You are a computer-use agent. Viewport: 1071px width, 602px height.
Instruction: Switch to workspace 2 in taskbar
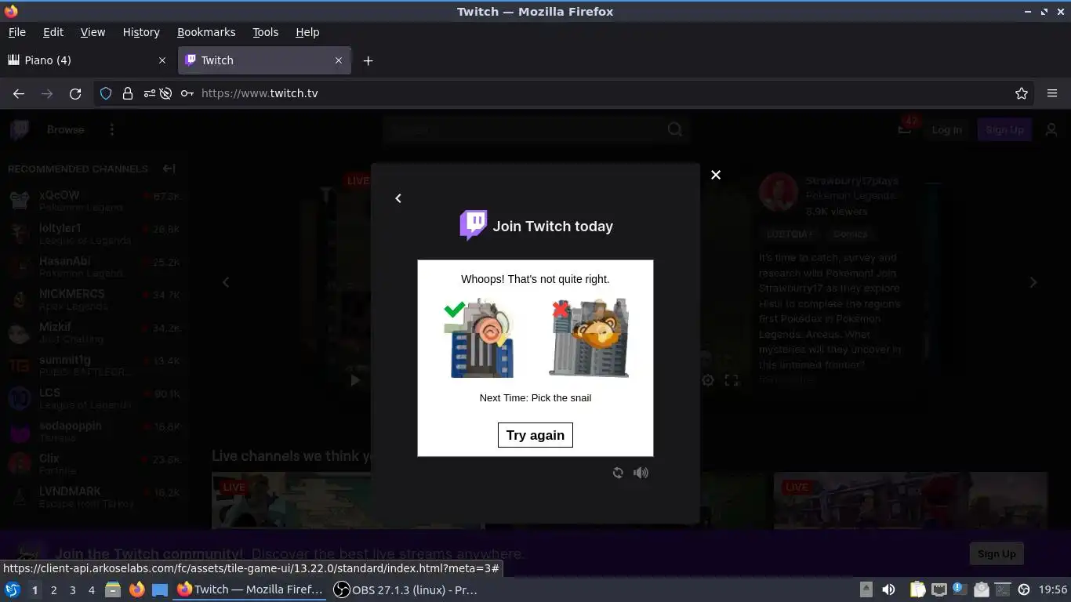click(53, 590)
